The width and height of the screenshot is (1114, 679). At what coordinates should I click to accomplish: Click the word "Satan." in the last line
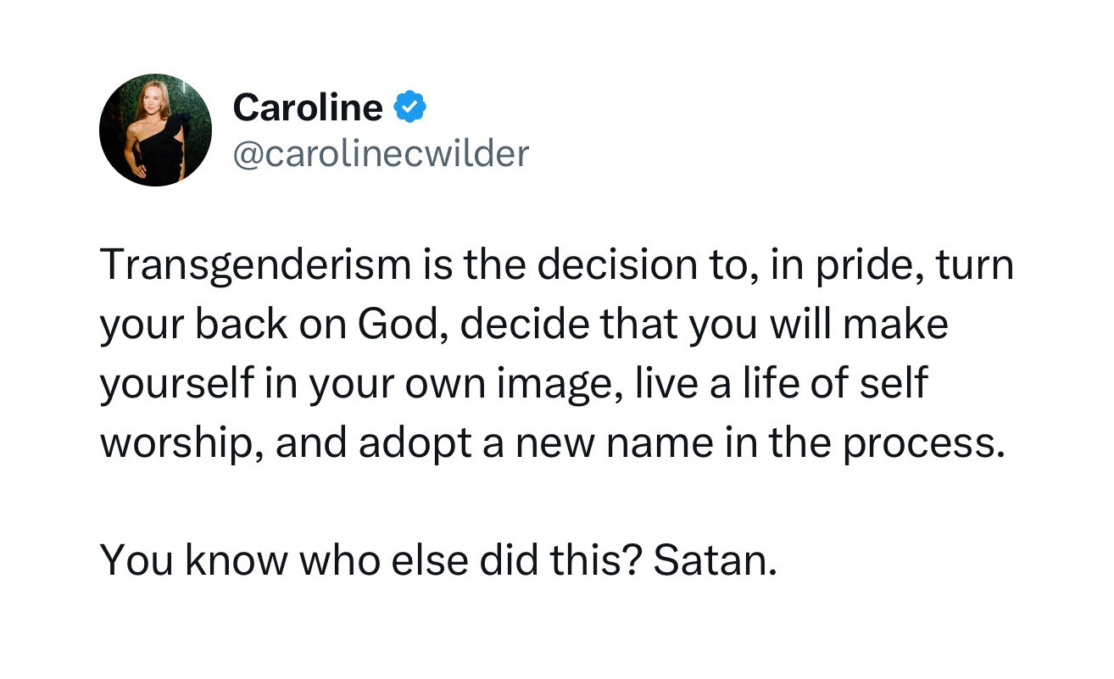[x=716, y=561]
